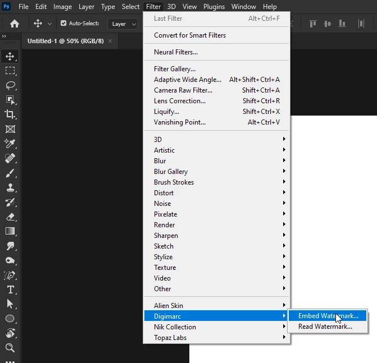Expand the Distort submenu
377x363 pixels.
pyautogui.click(x=216, y=193)
